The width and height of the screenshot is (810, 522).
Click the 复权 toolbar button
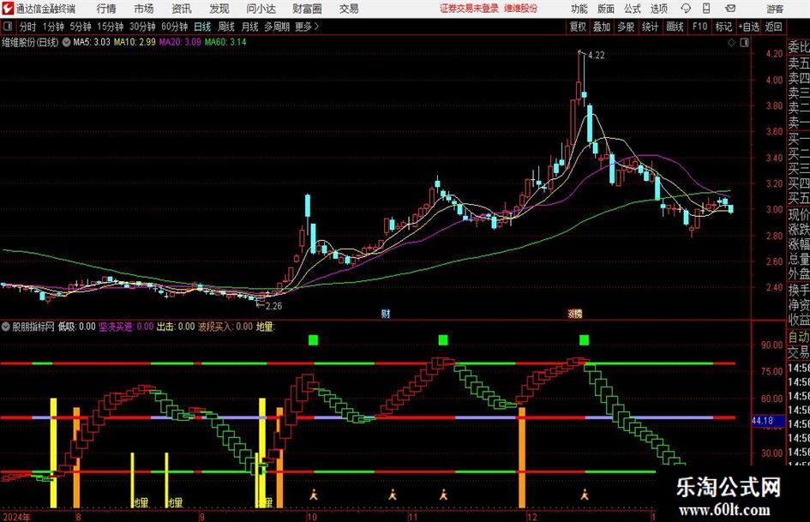pyautogui.click(x=578, y=27)
